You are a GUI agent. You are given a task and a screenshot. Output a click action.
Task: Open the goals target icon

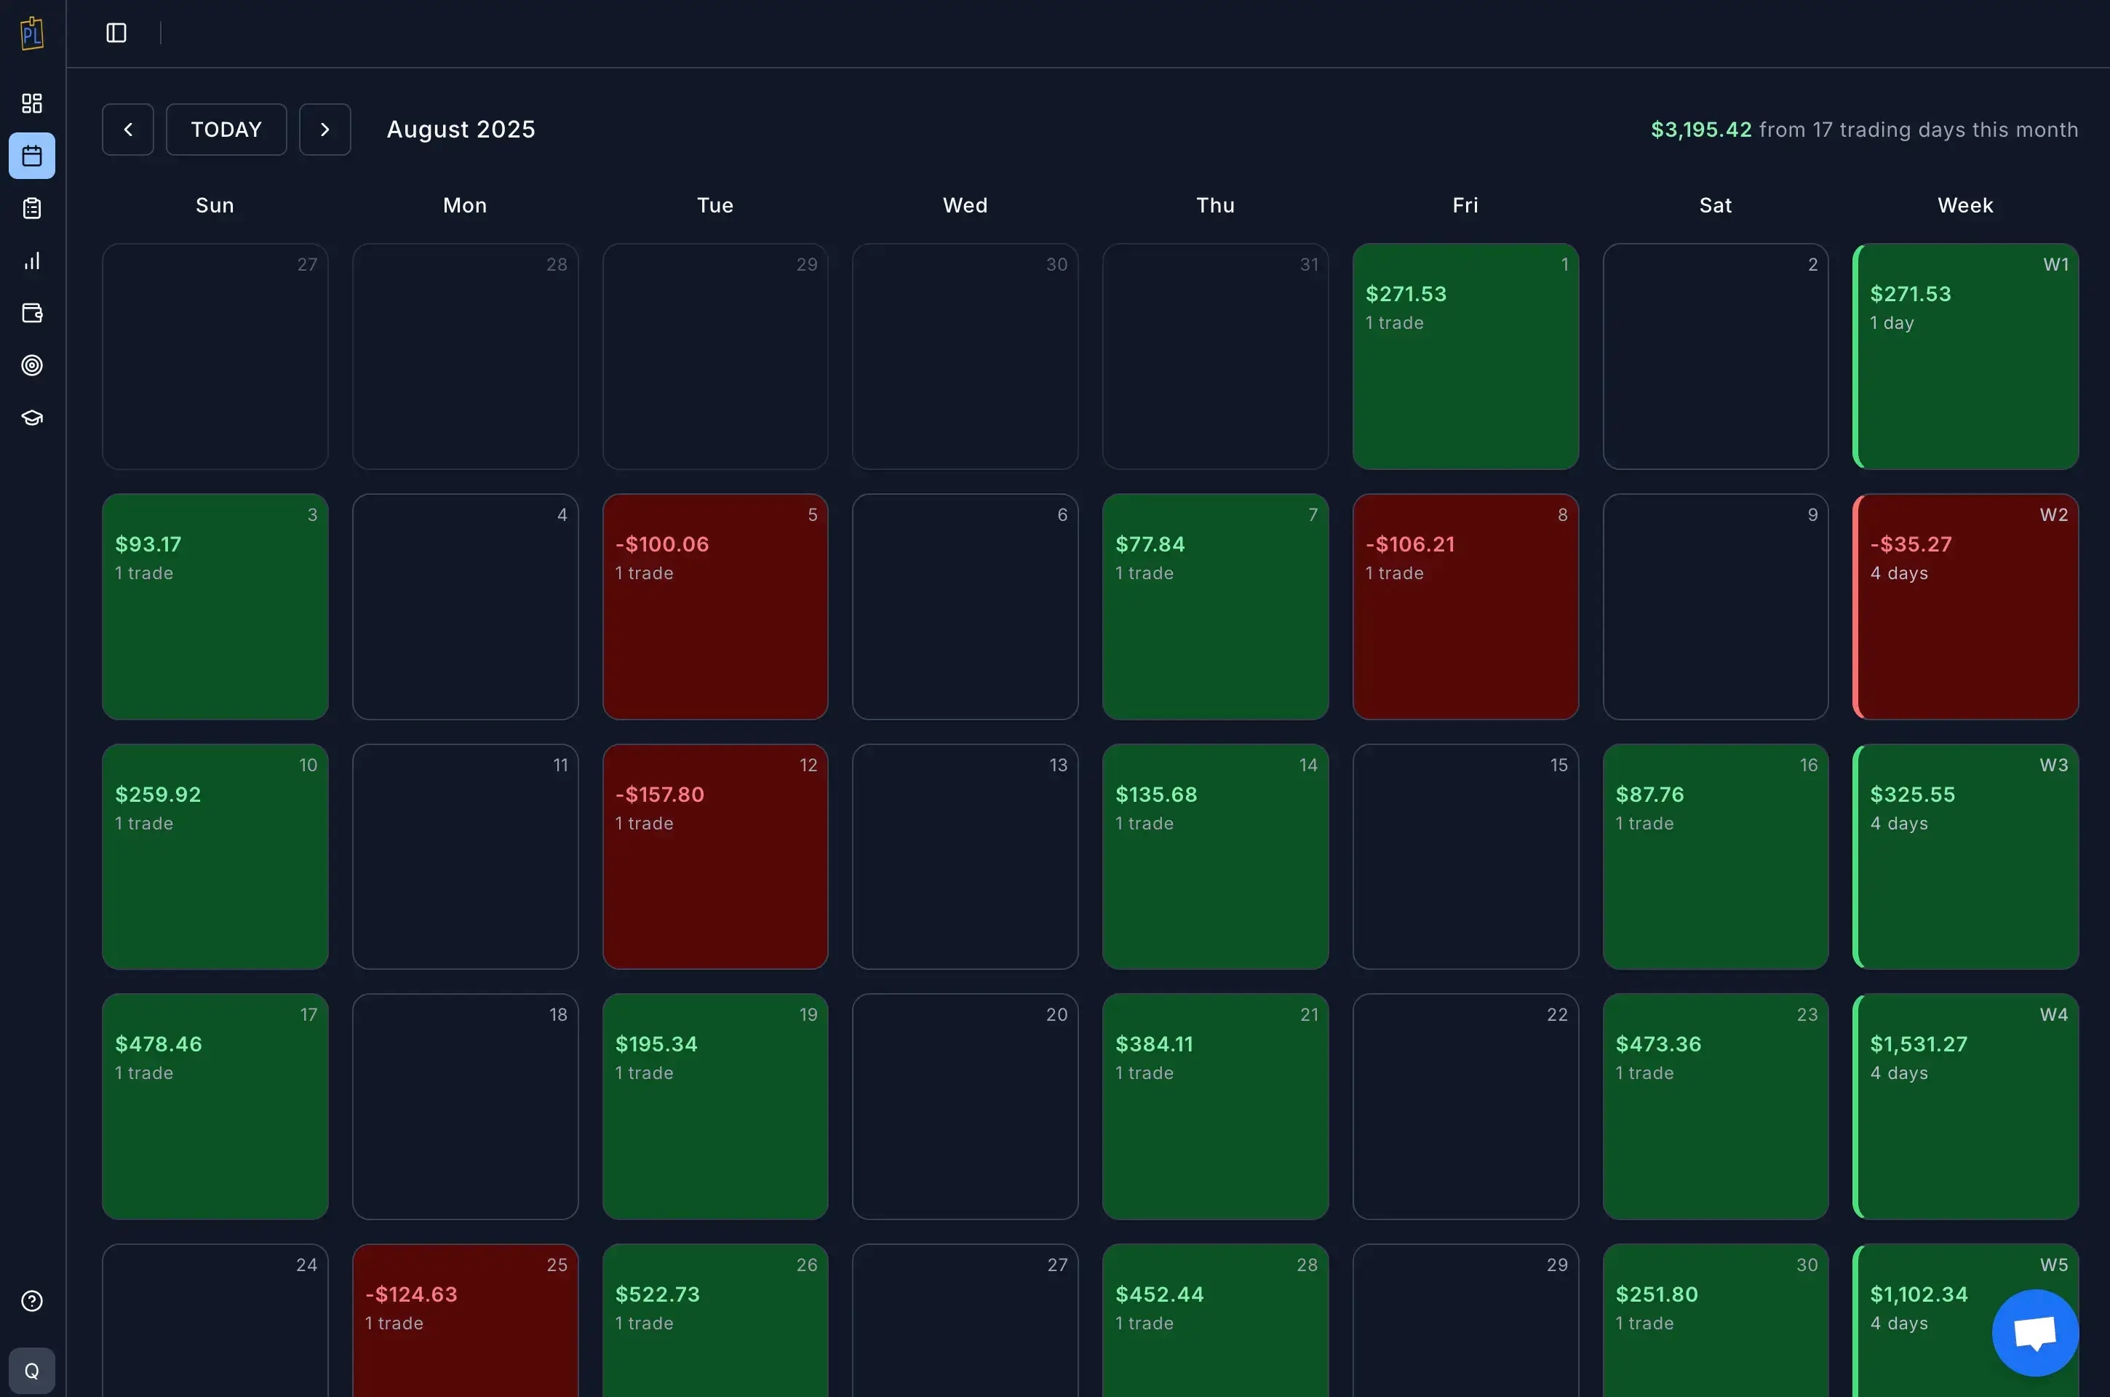[32, 365]
